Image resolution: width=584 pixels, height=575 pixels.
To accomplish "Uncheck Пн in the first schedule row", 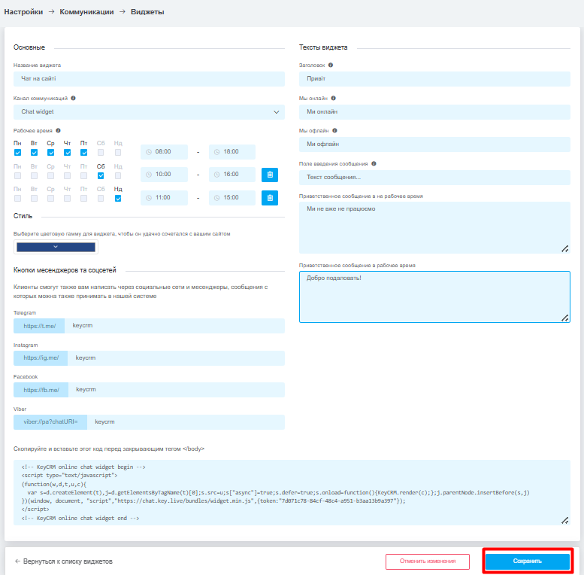I will pos(17,153).
